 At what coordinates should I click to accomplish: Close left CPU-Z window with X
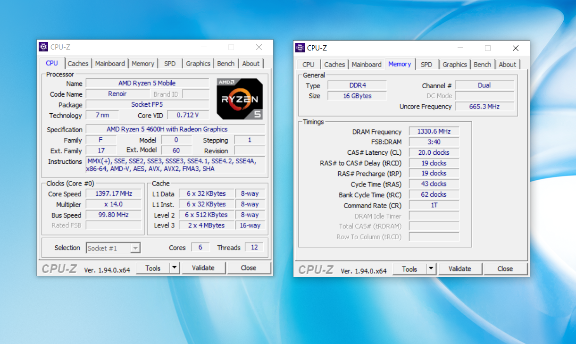[259, 47]
